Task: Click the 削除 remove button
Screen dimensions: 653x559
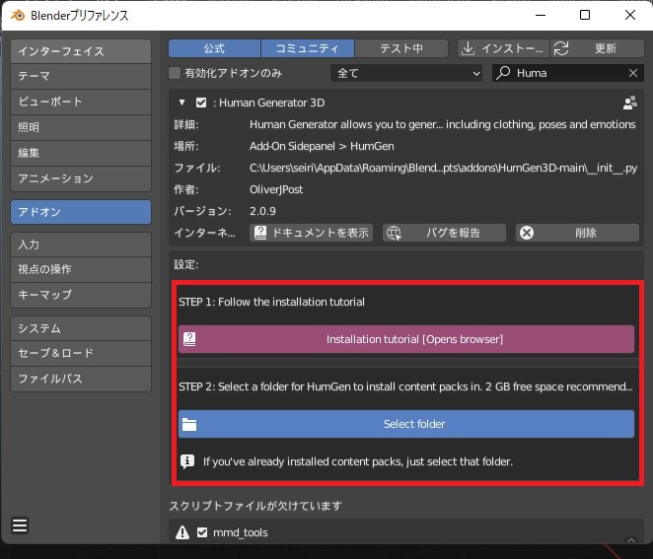Action: pos(577,233)
